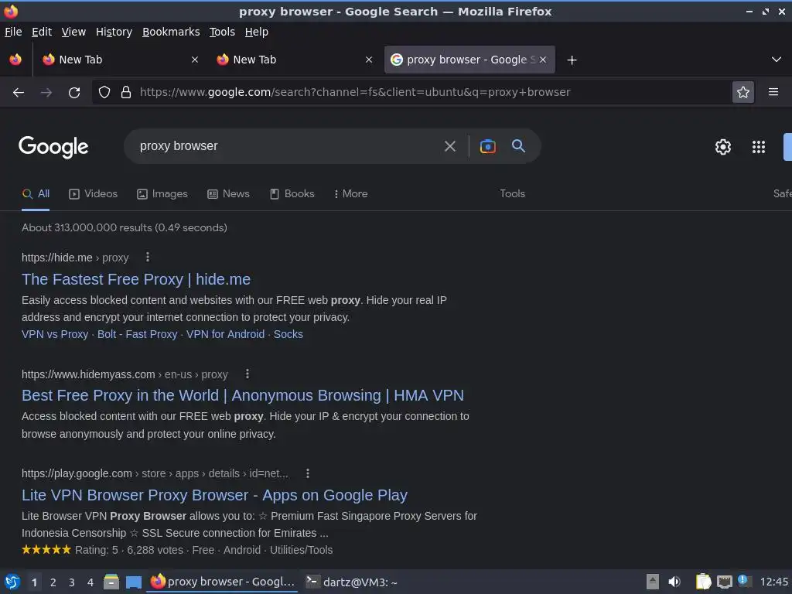Go to Google homepage via logo
Screen dimensions: 792x594
pyautogui.click(x=53, y=147)
